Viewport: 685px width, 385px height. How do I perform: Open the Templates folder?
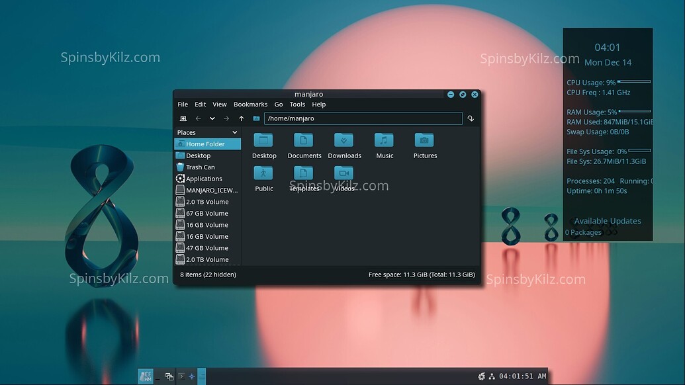304,173
